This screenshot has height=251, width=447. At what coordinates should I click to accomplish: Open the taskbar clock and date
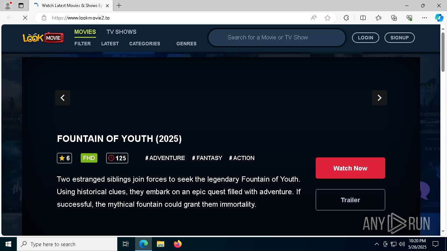tap(417, 244)
